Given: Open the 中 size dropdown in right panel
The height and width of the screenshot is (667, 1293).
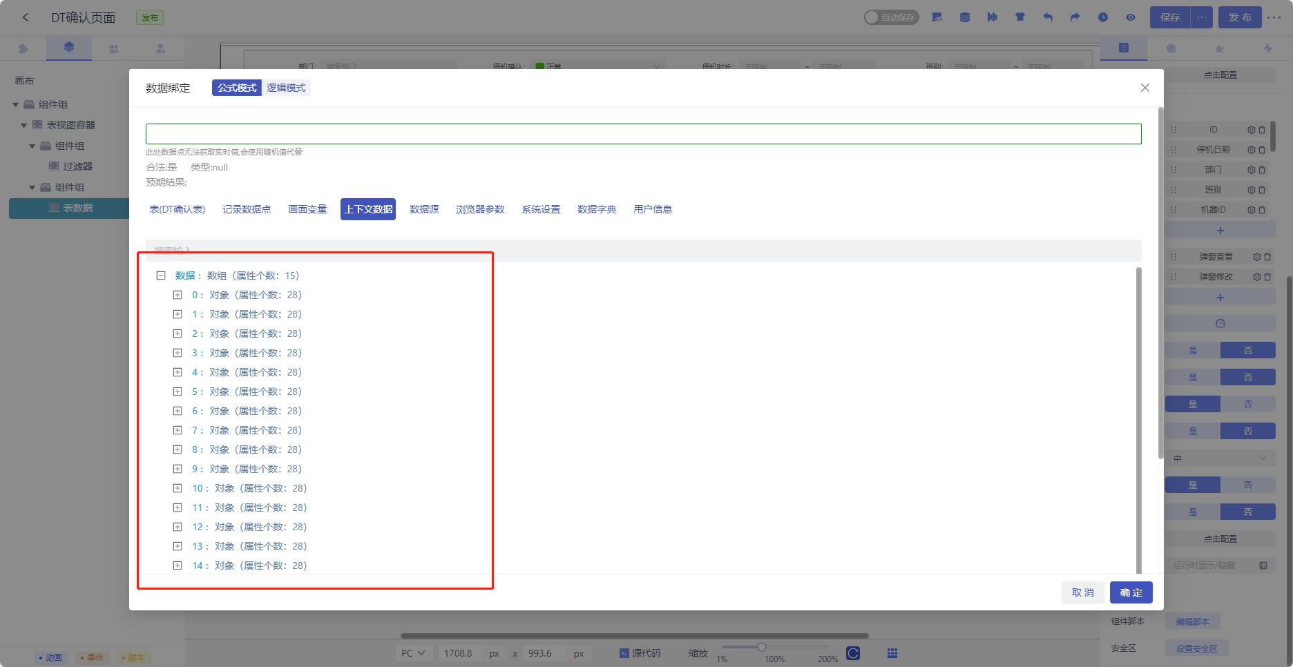Looking at the screenshot, I should tap(1220, 458).
